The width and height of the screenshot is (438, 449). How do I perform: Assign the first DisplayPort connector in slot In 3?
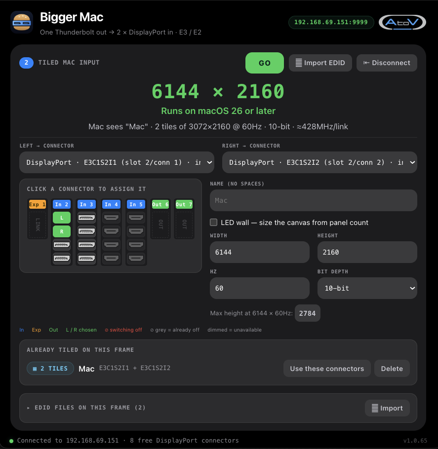click(x=86, y=218)
